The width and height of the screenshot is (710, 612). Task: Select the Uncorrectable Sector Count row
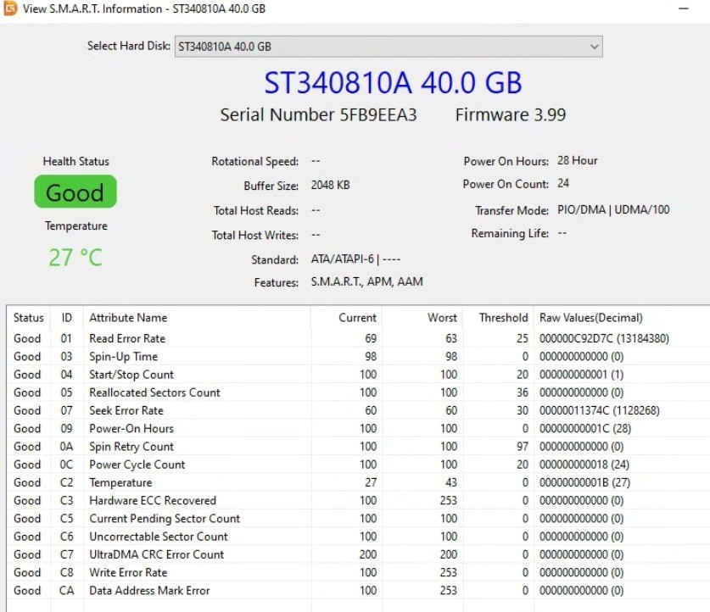coord(358,537)
